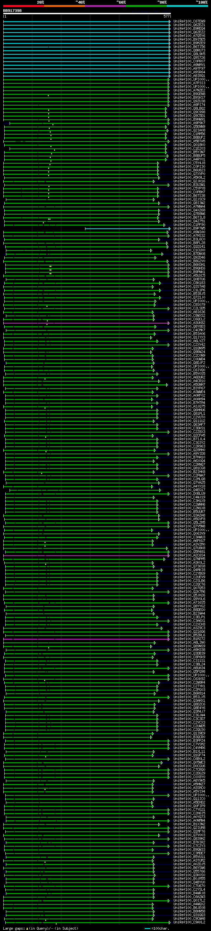The image size is (211, 931).
Task: Select the UniRef100_C3MDE7 label
Action: point(189,854)
